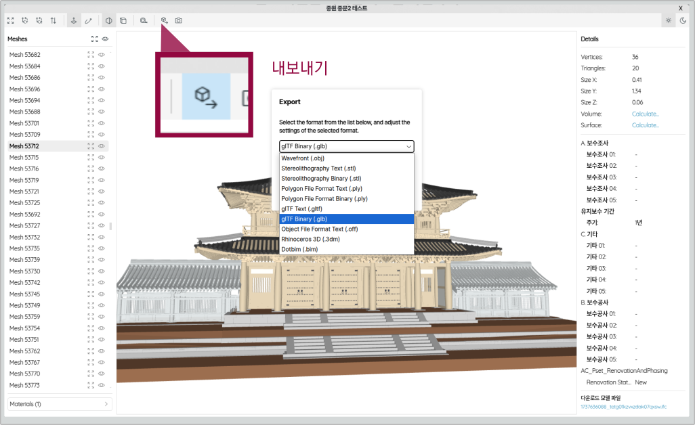Click the fit model to window icon
The height and width of the screenshot is (425, 695).
click(10, 21)
